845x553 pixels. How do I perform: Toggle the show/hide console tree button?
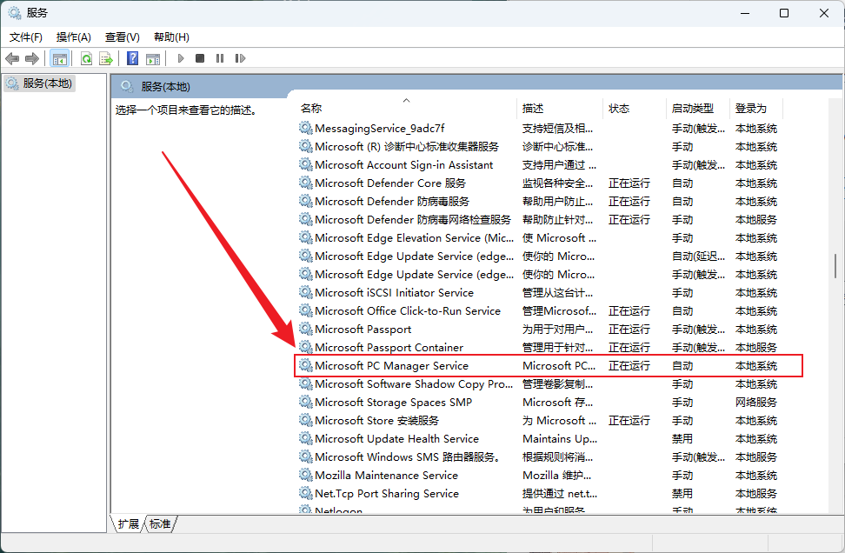point(60,58)
